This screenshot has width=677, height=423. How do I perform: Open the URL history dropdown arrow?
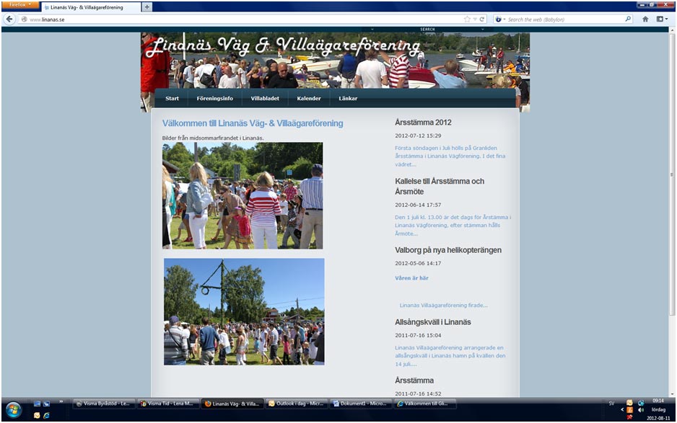(474, 19)
